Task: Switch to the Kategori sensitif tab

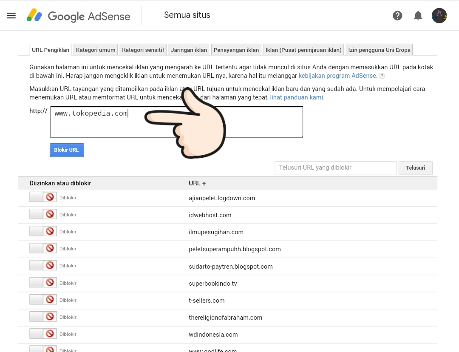Action: pos(143,50)
